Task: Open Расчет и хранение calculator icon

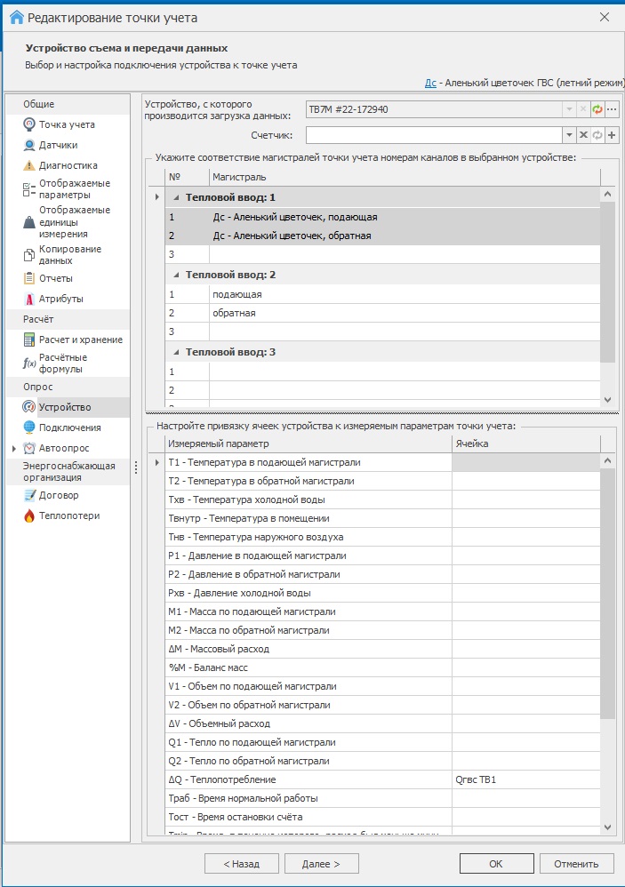Action: (28, 340)
